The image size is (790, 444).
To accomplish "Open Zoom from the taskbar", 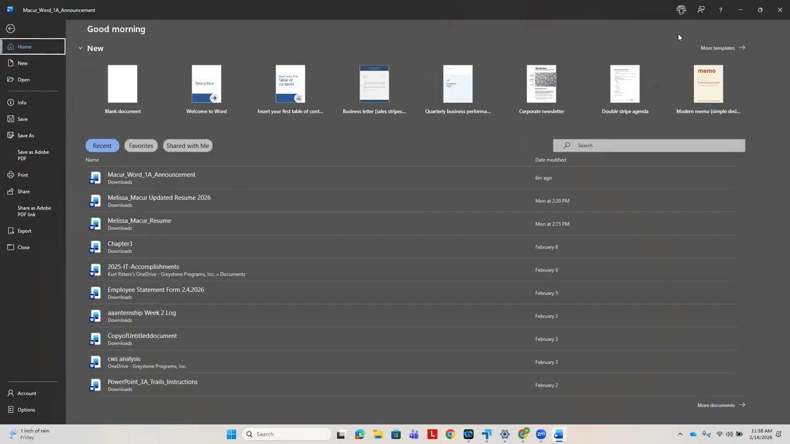I will click(541, 434).
